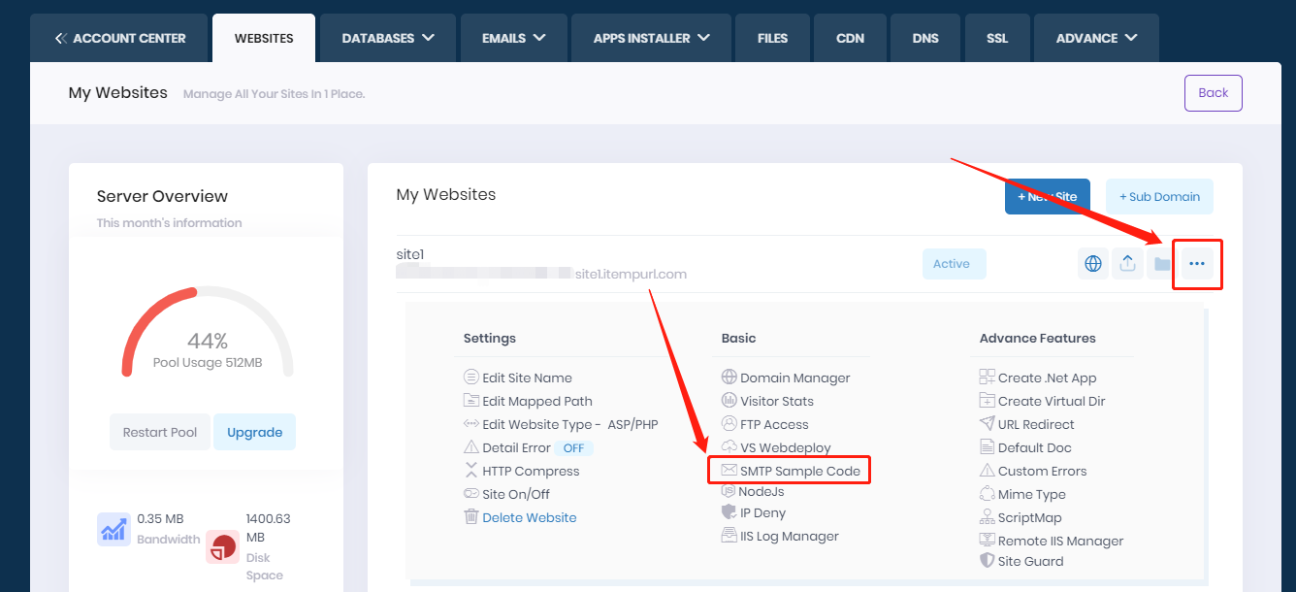The image size is (1296, 592).
Task: Open the three-dots more options menu
Action: 1197,264
